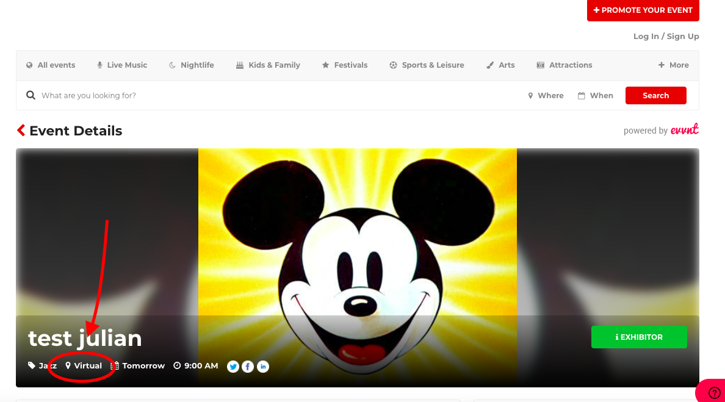Open the help question mark bubble
Image resolution: width=725 pixels, height=402 pixels.
[714, 393]
